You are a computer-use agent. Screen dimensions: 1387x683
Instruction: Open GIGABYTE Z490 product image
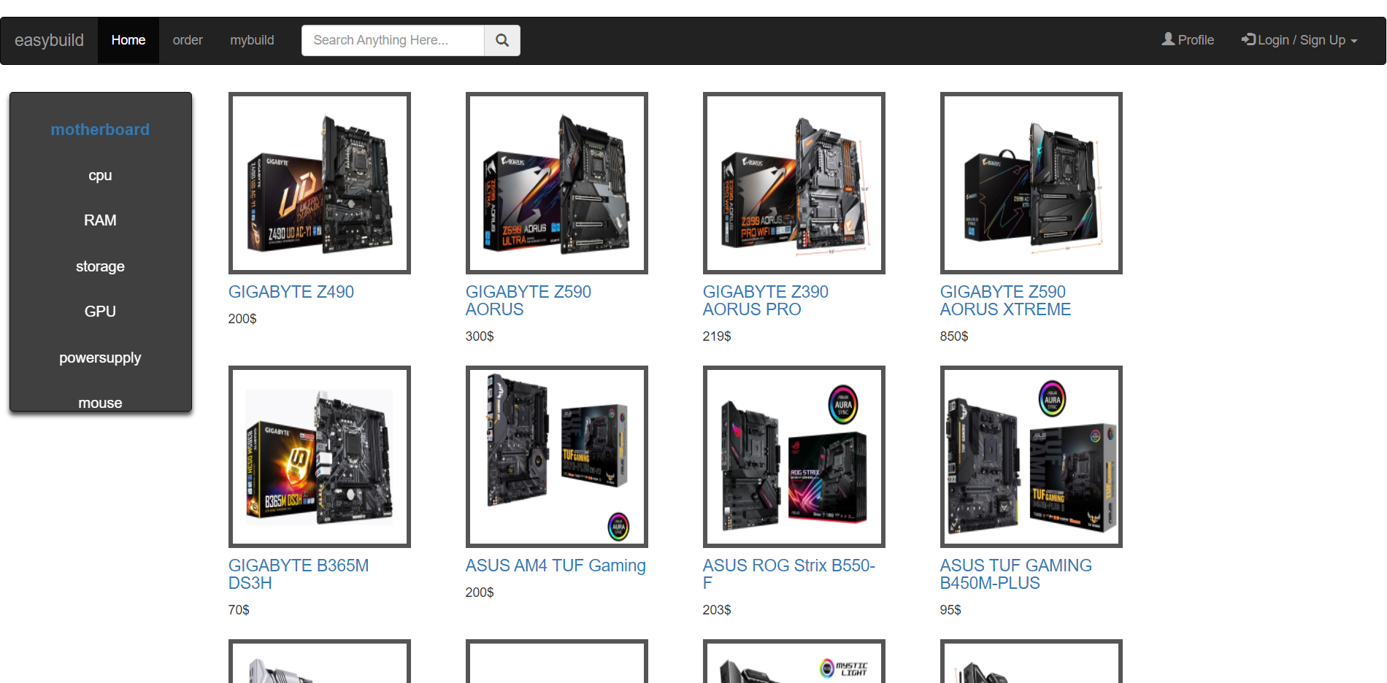click(x=320, y=183)
